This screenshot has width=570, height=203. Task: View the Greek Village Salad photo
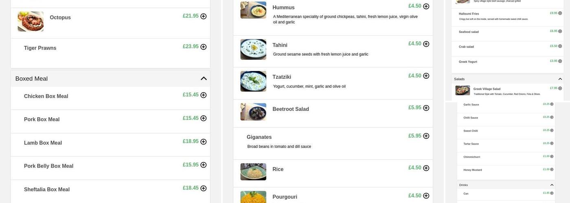click(463, 91)
